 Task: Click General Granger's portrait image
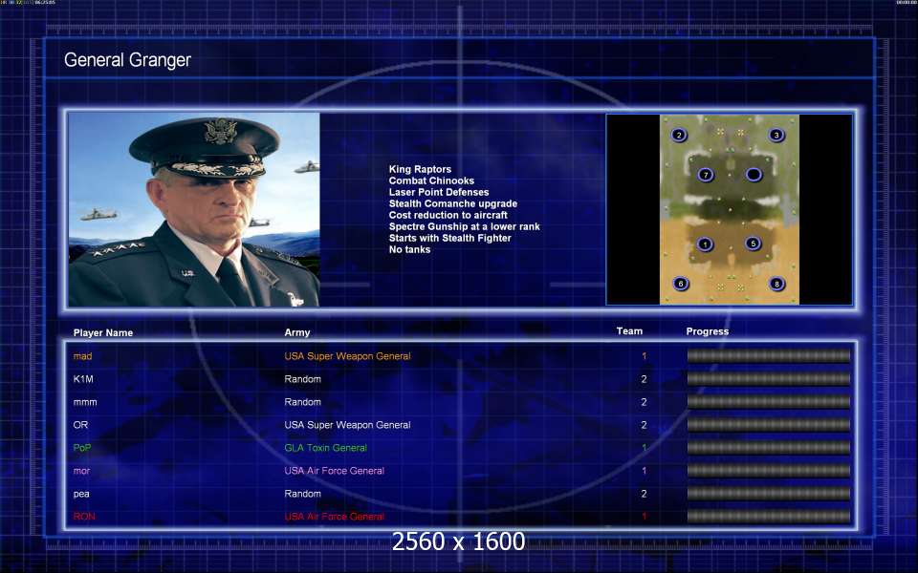(194, 209)
